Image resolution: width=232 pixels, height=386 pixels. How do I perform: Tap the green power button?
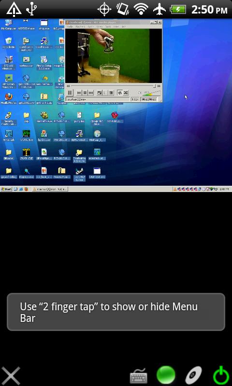coord(222,375)
